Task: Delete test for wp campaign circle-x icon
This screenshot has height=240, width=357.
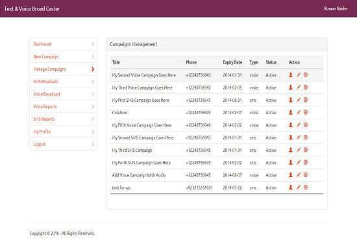Action: [306, 187]
